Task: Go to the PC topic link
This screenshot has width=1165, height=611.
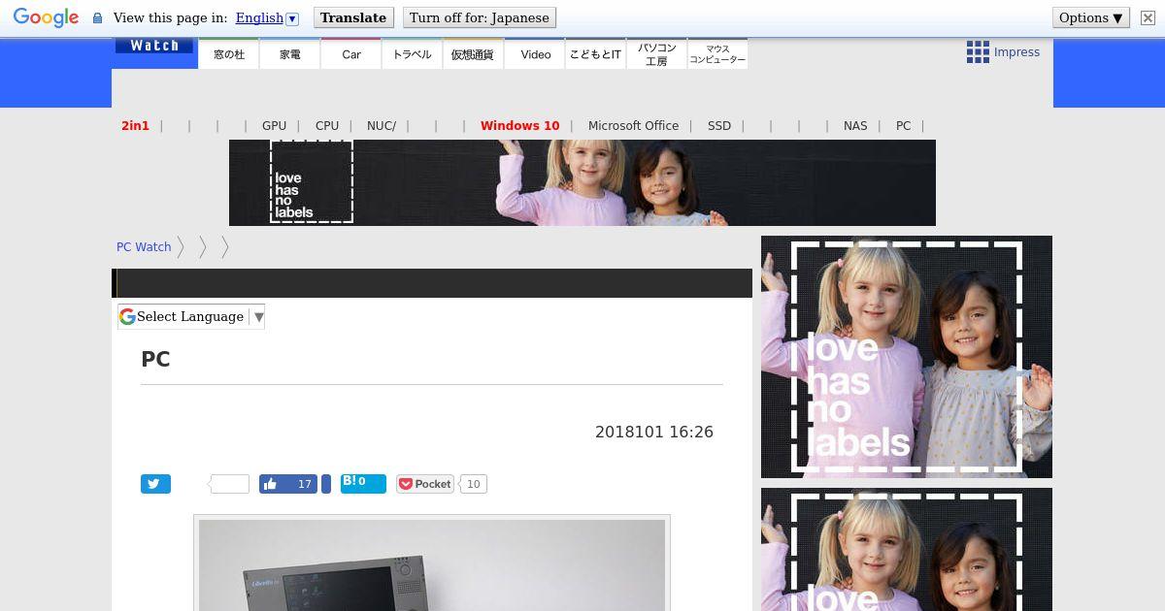Action: 904,126
